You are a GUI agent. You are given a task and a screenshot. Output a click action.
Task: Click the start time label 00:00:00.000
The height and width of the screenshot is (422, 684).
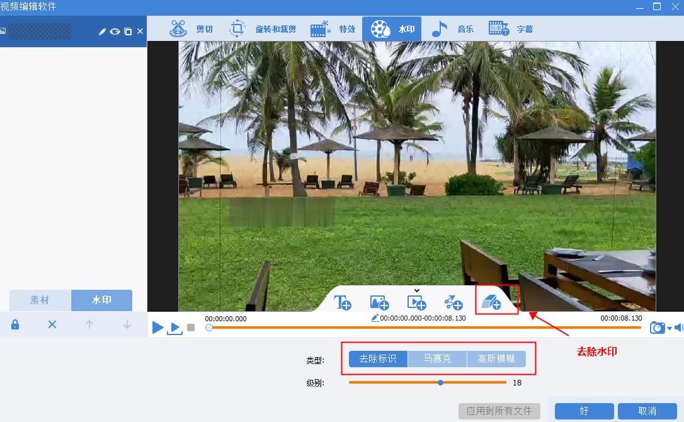tap(225, 319)
